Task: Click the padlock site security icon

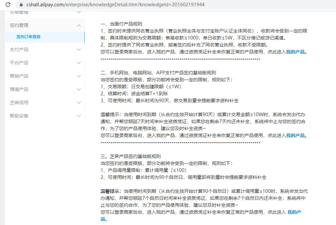Action: pos(21,5)
